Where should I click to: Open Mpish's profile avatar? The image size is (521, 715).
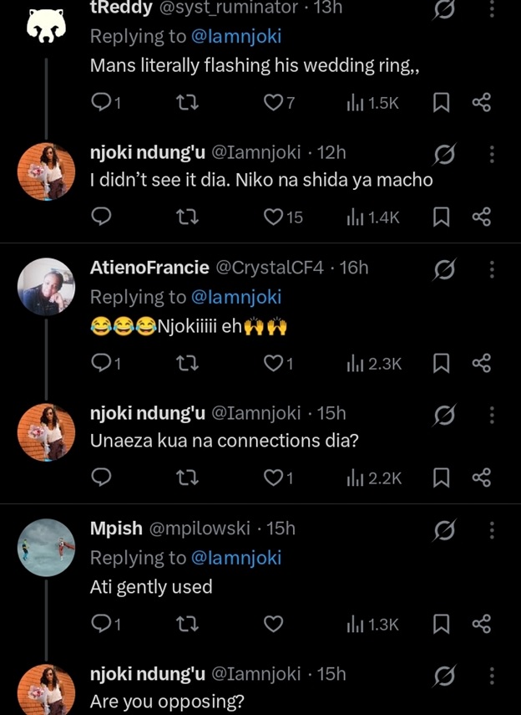point(47,548)
